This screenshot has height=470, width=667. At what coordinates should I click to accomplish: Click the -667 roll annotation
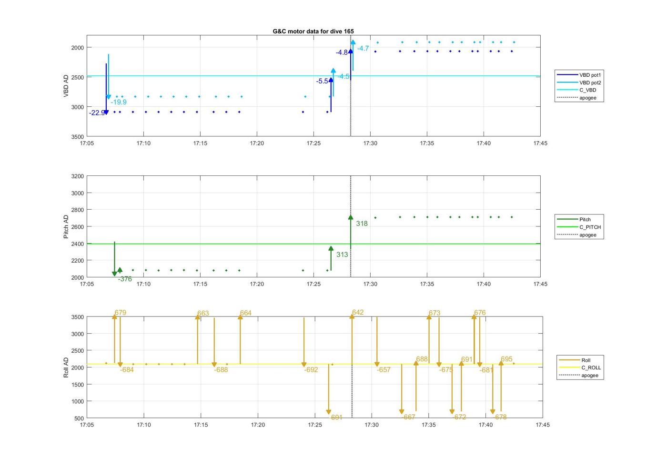tap(409, 417)
